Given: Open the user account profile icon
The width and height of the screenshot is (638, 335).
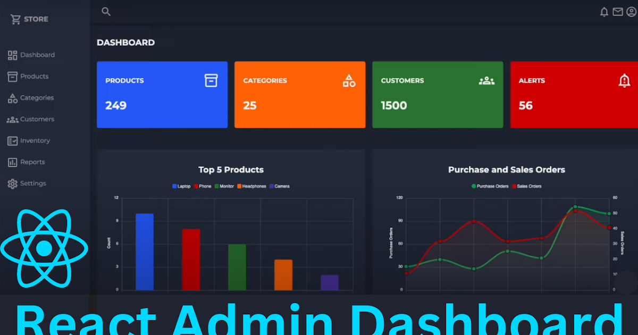Looking at the screenshot, I should pyautogui.click(x=631, y=12).
